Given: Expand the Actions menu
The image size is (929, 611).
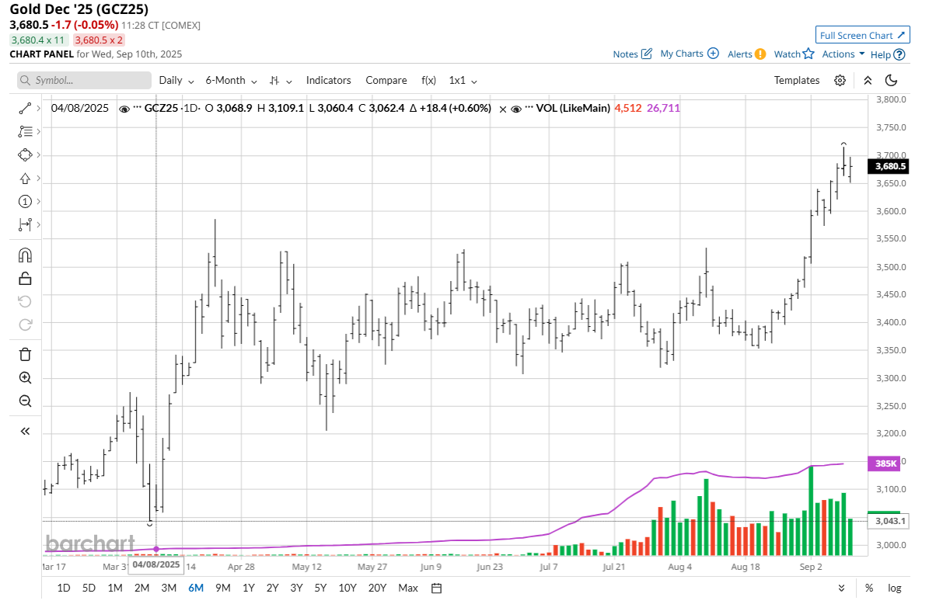Looking at the screenshot, I should pos(843,54).
